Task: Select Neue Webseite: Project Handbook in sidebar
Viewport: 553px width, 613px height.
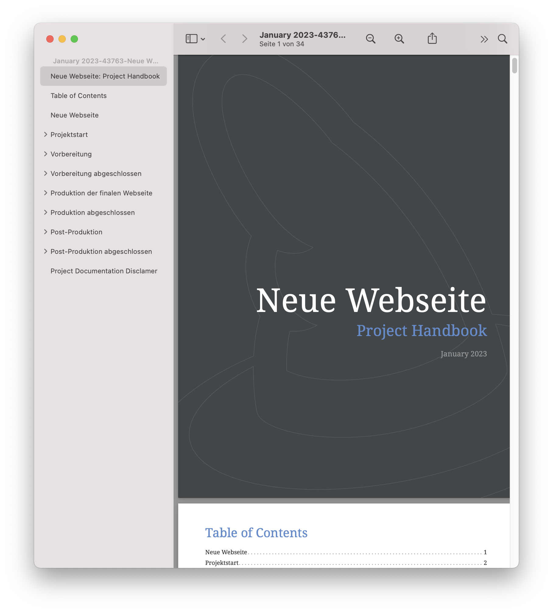Action: 105,76
